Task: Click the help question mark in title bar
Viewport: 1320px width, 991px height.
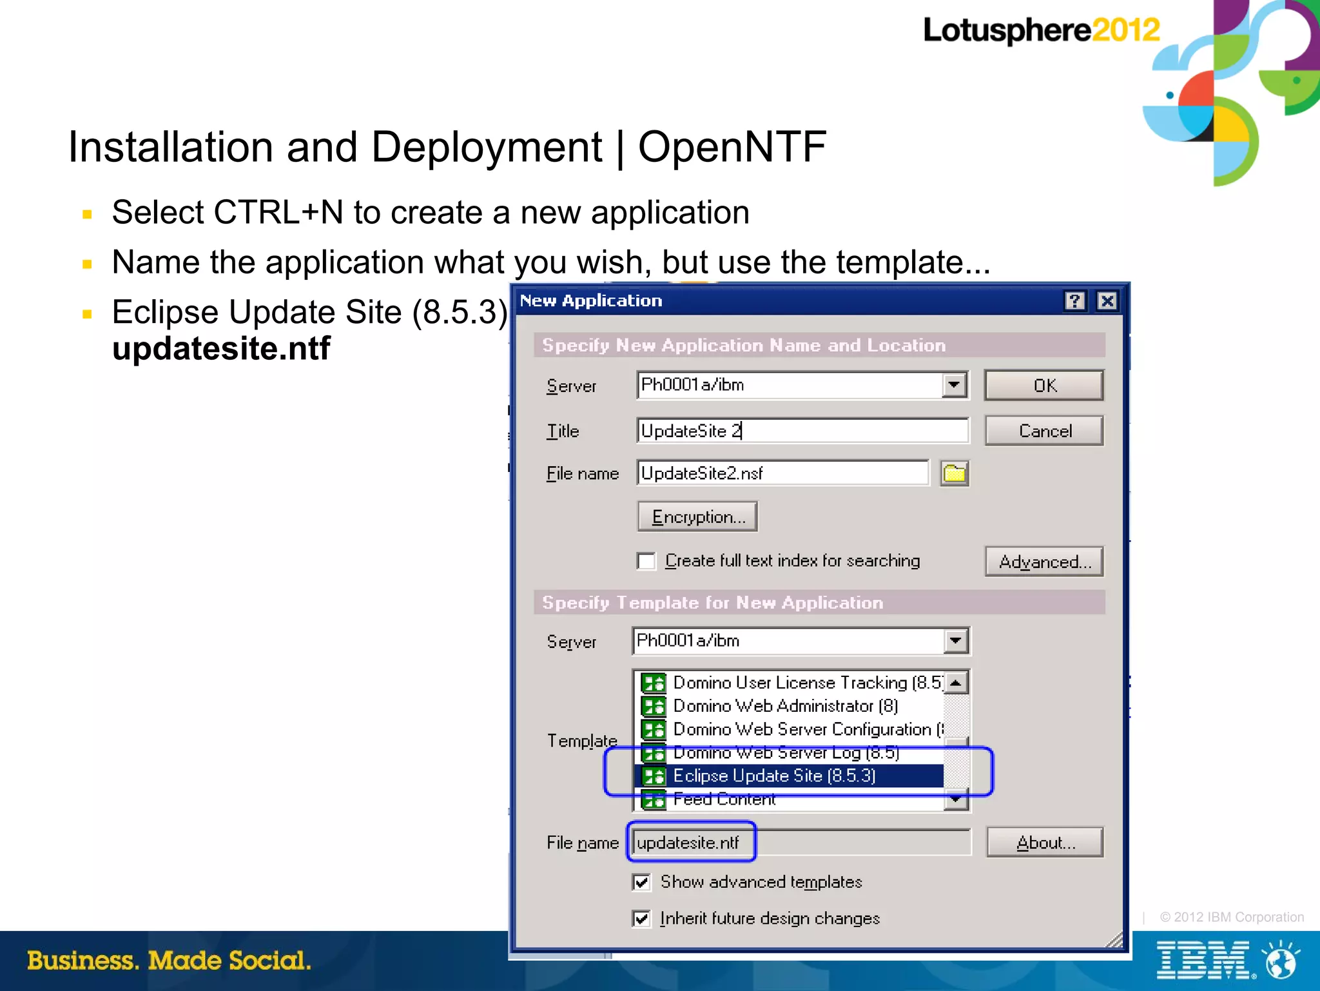Action: (x=1074, y=301)
